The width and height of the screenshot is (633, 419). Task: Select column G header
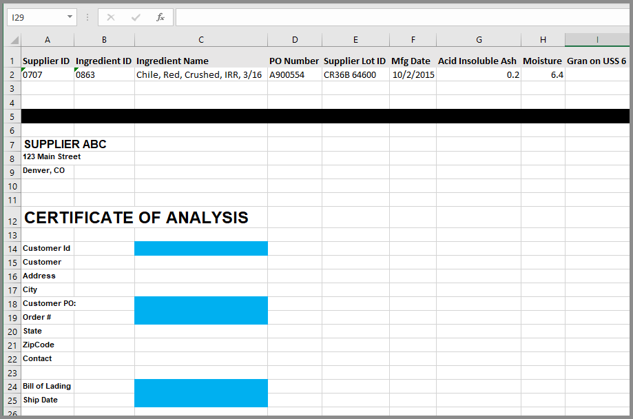479,39
